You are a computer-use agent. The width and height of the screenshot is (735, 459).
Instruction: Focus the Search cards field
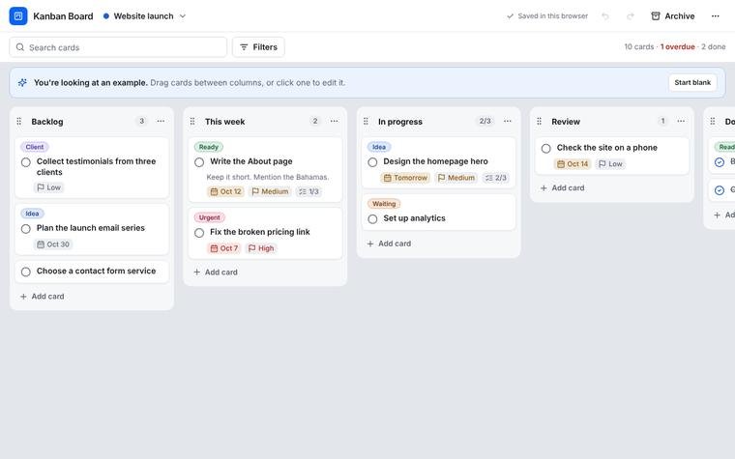[x=118, y=47]
